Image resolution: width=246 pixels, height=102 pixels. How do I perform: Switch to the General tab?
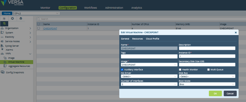click(125, 39)
